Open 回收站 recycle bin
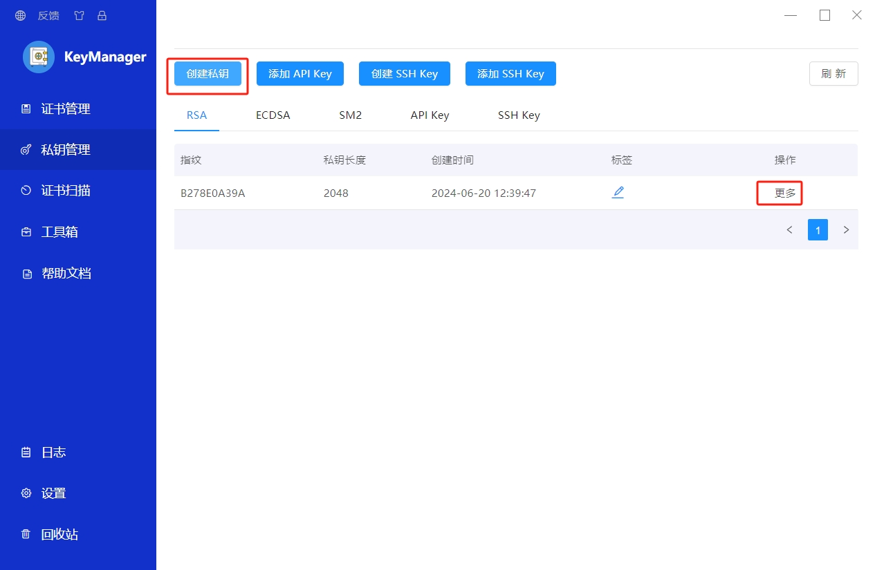The height and width of the screenshot is (570, 875). pos(59,534)
